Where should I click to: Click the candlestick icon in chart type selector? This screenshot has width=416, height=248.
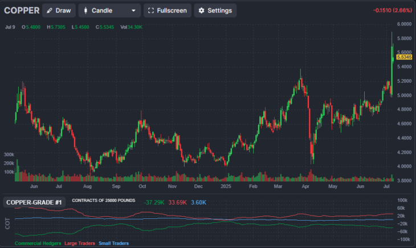85,11
